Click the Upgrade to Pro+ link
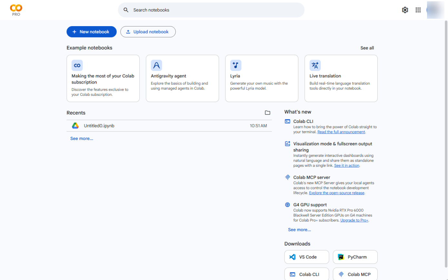Viewport: 448px width, 280px height. pyautogui.click(x=354, y=220)
